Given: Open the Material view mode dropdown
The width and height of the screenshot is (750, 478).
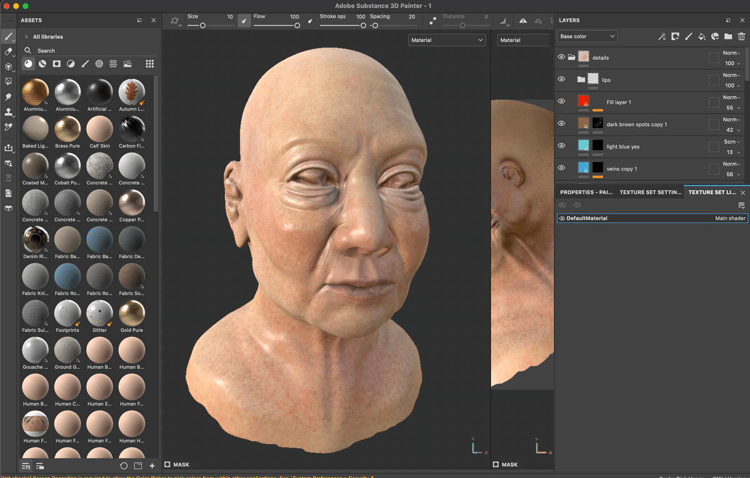Looking at the screenshot, I should tap(447, 39).
